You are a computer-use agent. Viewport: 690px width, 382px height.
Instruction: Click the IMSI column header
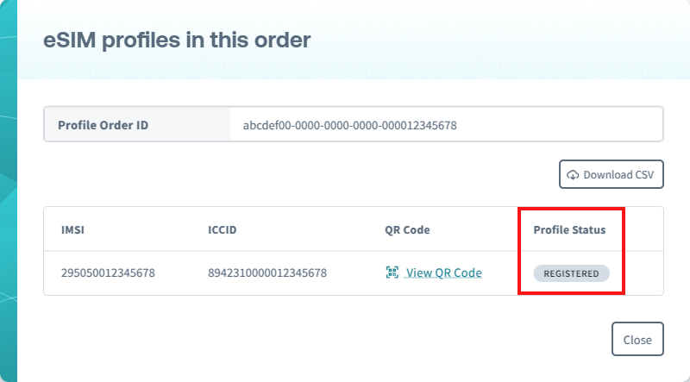pos(72,230)
